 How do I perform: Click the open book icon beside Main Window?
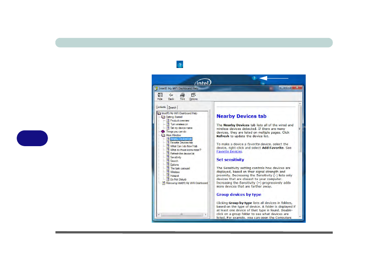tap(163, 135)
